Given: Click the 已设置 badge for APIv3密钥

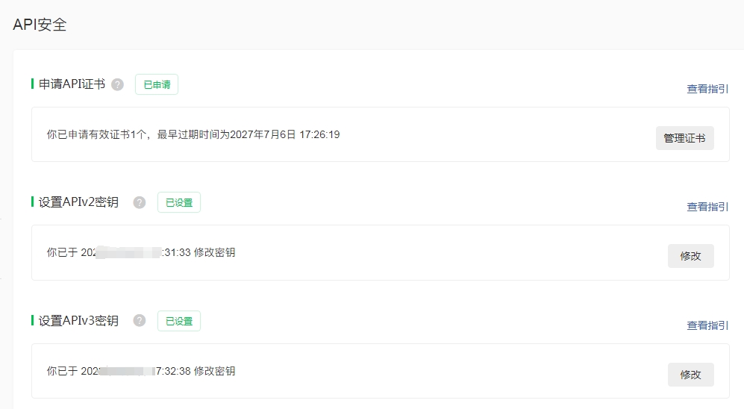Looking at the screenshot, I should (179, 321).
